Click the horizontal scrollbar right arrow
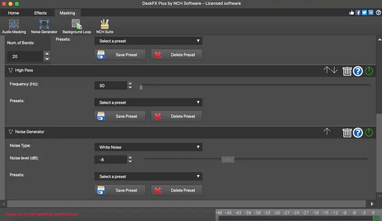Viewport: 382px width, 221px height. point(372,204)
